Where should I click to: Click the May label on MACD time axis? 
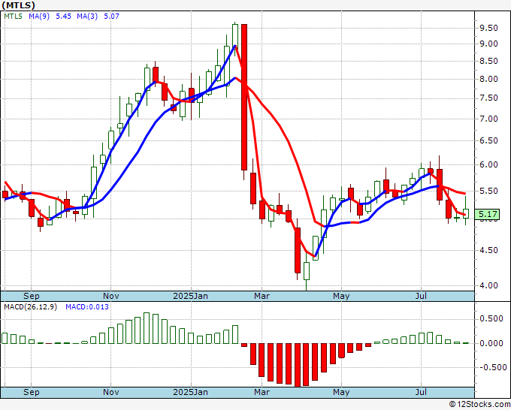point(341,392)
